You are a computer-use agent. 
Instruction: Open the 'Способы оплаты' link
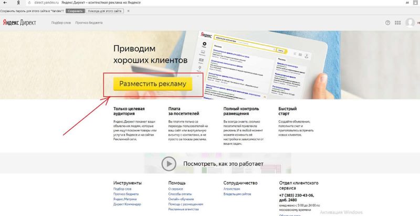[180, 194]
